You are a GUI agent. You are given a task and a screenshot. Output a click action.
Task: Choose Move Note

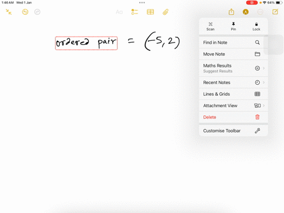[x=234, y=54]
